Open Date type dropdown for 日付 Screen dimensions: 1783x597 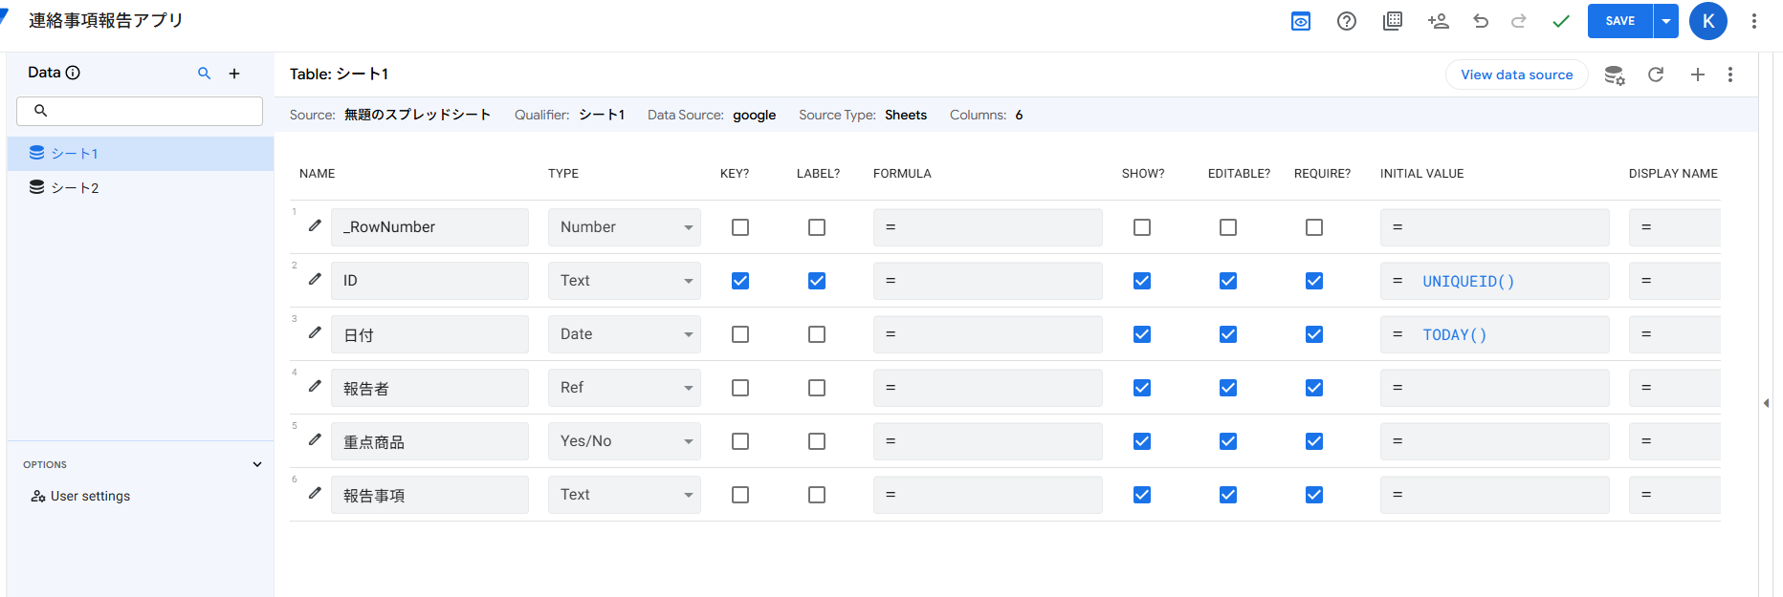point(625,334)
